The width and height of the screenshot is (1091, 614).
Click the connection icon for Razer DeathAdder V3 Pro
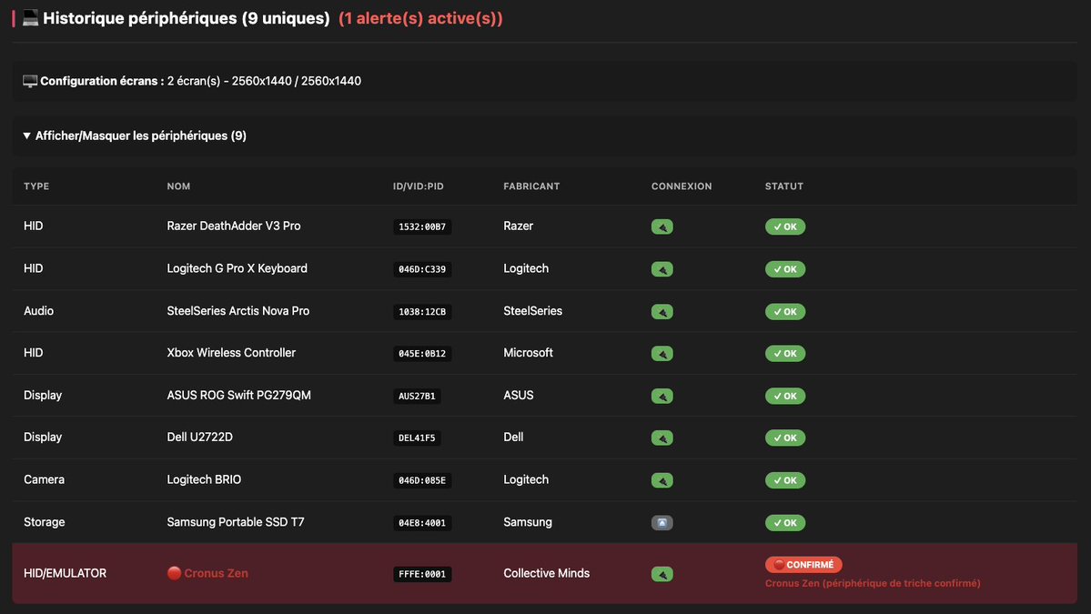coord(662,226)
